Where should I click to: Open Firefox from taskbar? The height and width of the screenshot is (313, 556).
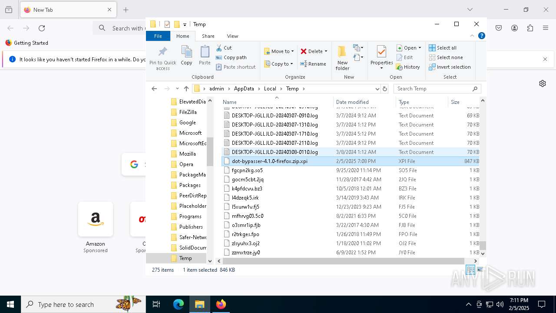tap(221, 304)
